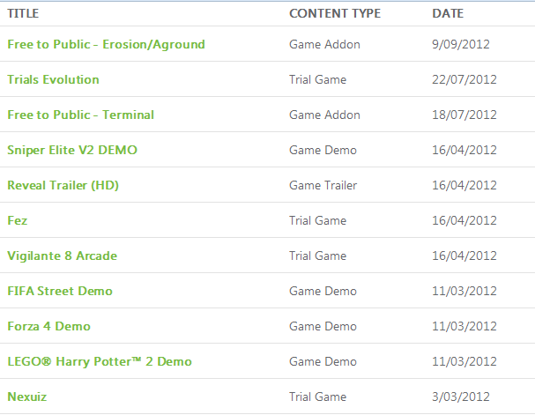Image resolution: width=535 pixels, height=415 pixels.
Task: Click the 18/07/2012 date cell
Action: (464, 115)
